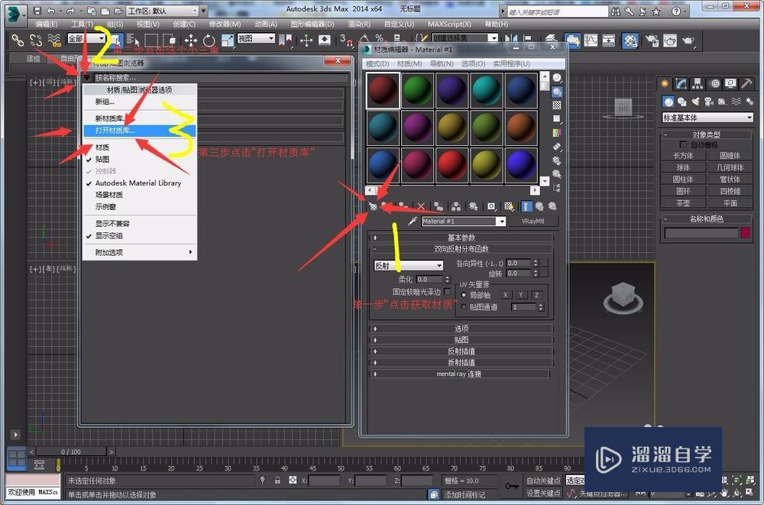Click the Selection Lock padlock icon
This screenshot has height=505, width=764.
click(277, 480)
